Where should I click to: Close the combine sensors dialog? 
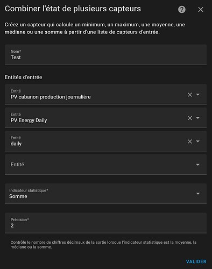(x=201, y=10)
